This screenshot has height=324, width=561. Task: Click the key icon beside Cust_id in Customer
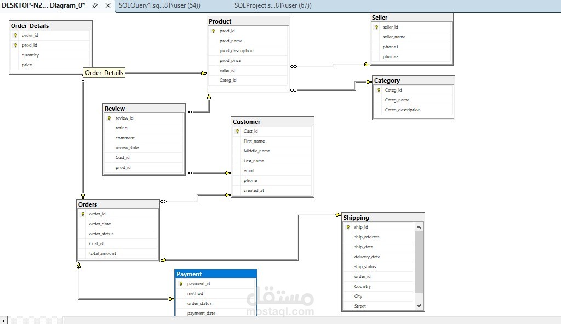237,132
